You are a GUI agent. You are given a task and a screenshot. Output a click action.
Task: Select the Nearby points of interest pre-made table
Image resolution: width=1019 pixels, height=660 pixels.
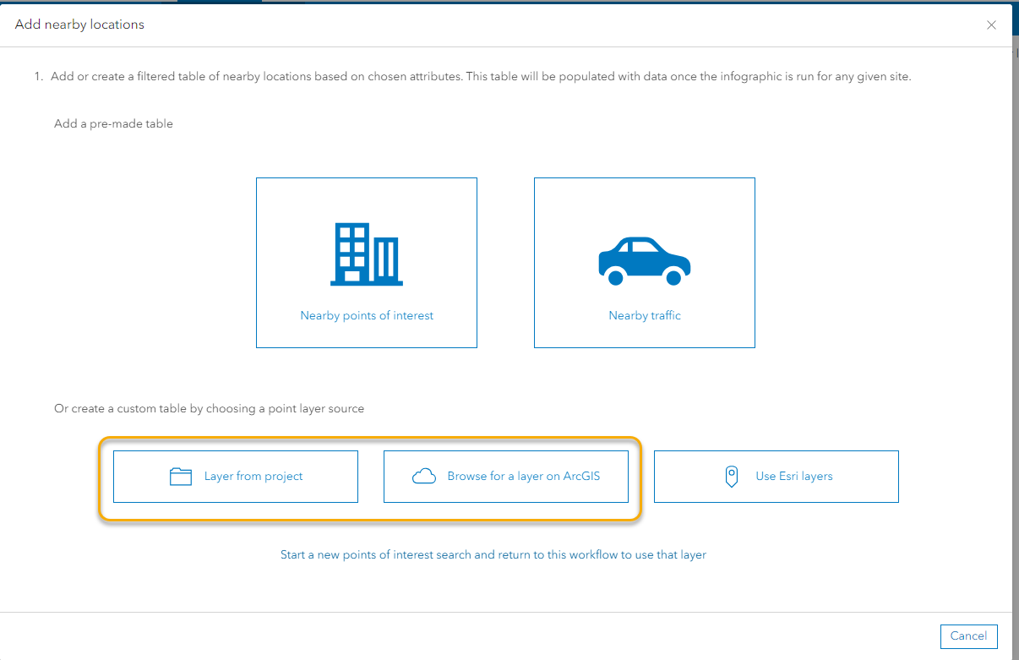click(x=366, y=262)
